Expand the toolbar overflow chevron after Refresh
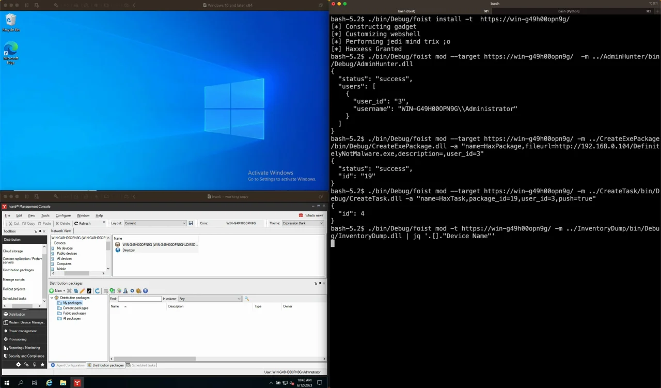The height and width of the screenshot is (388, 661). 105,223
